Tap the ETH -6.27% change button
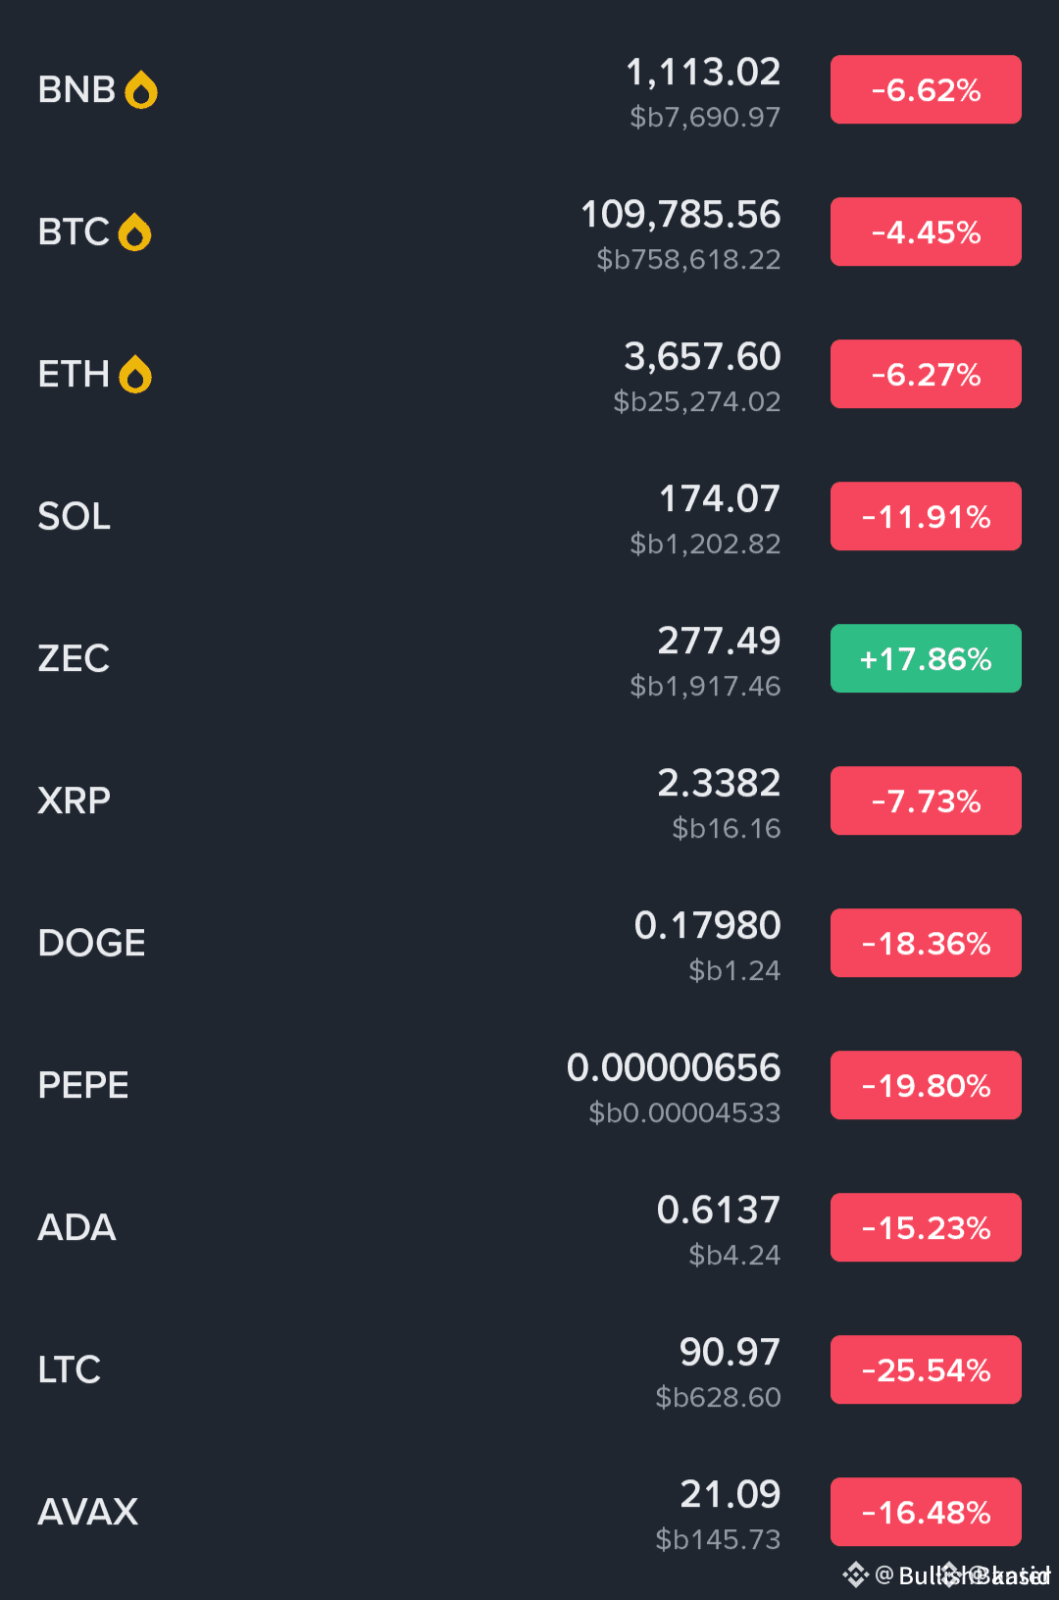 coord(926,375)
